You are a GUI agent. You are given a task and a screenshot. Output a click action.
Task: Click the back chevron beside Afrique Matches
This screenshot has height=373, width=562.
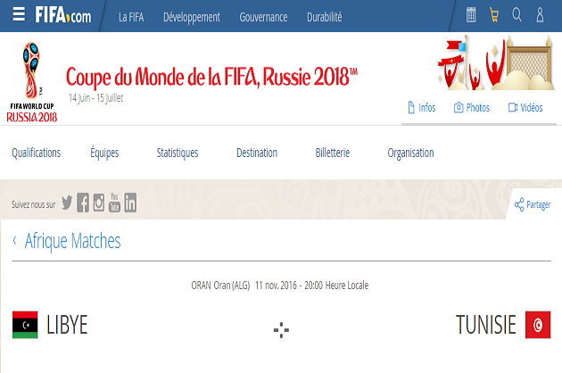tap(14, 240)
